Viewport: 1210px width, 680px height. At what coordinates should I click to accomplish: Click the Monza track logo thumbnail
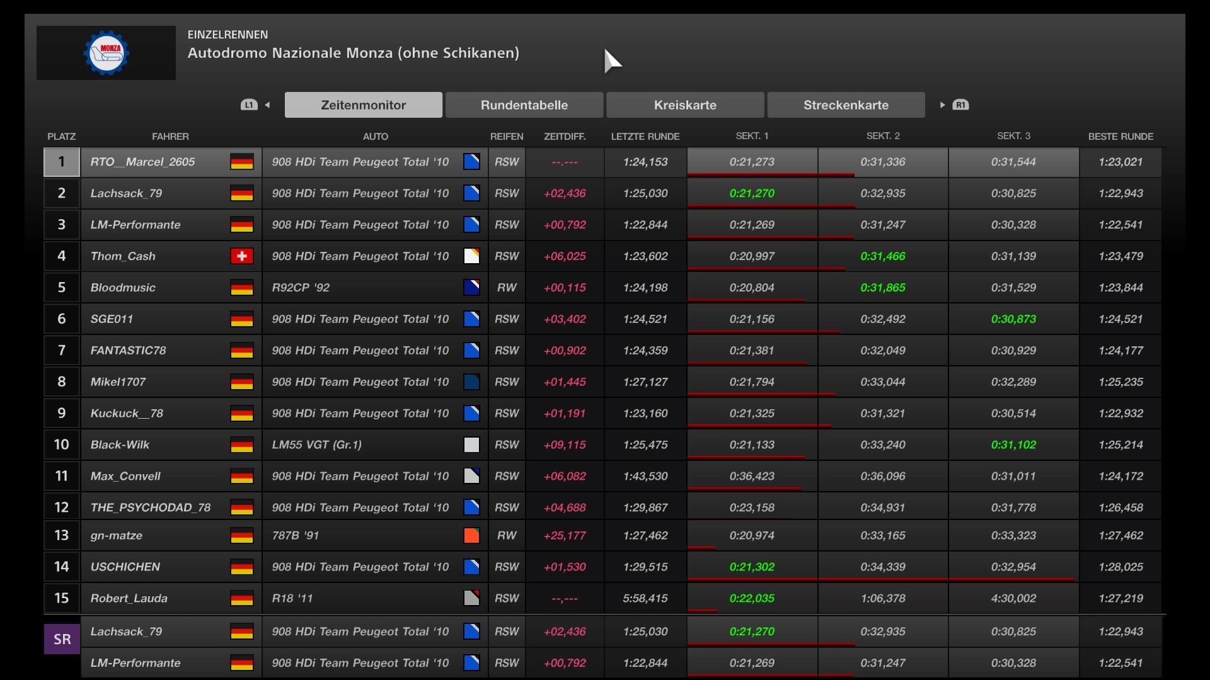click(106, 53)
